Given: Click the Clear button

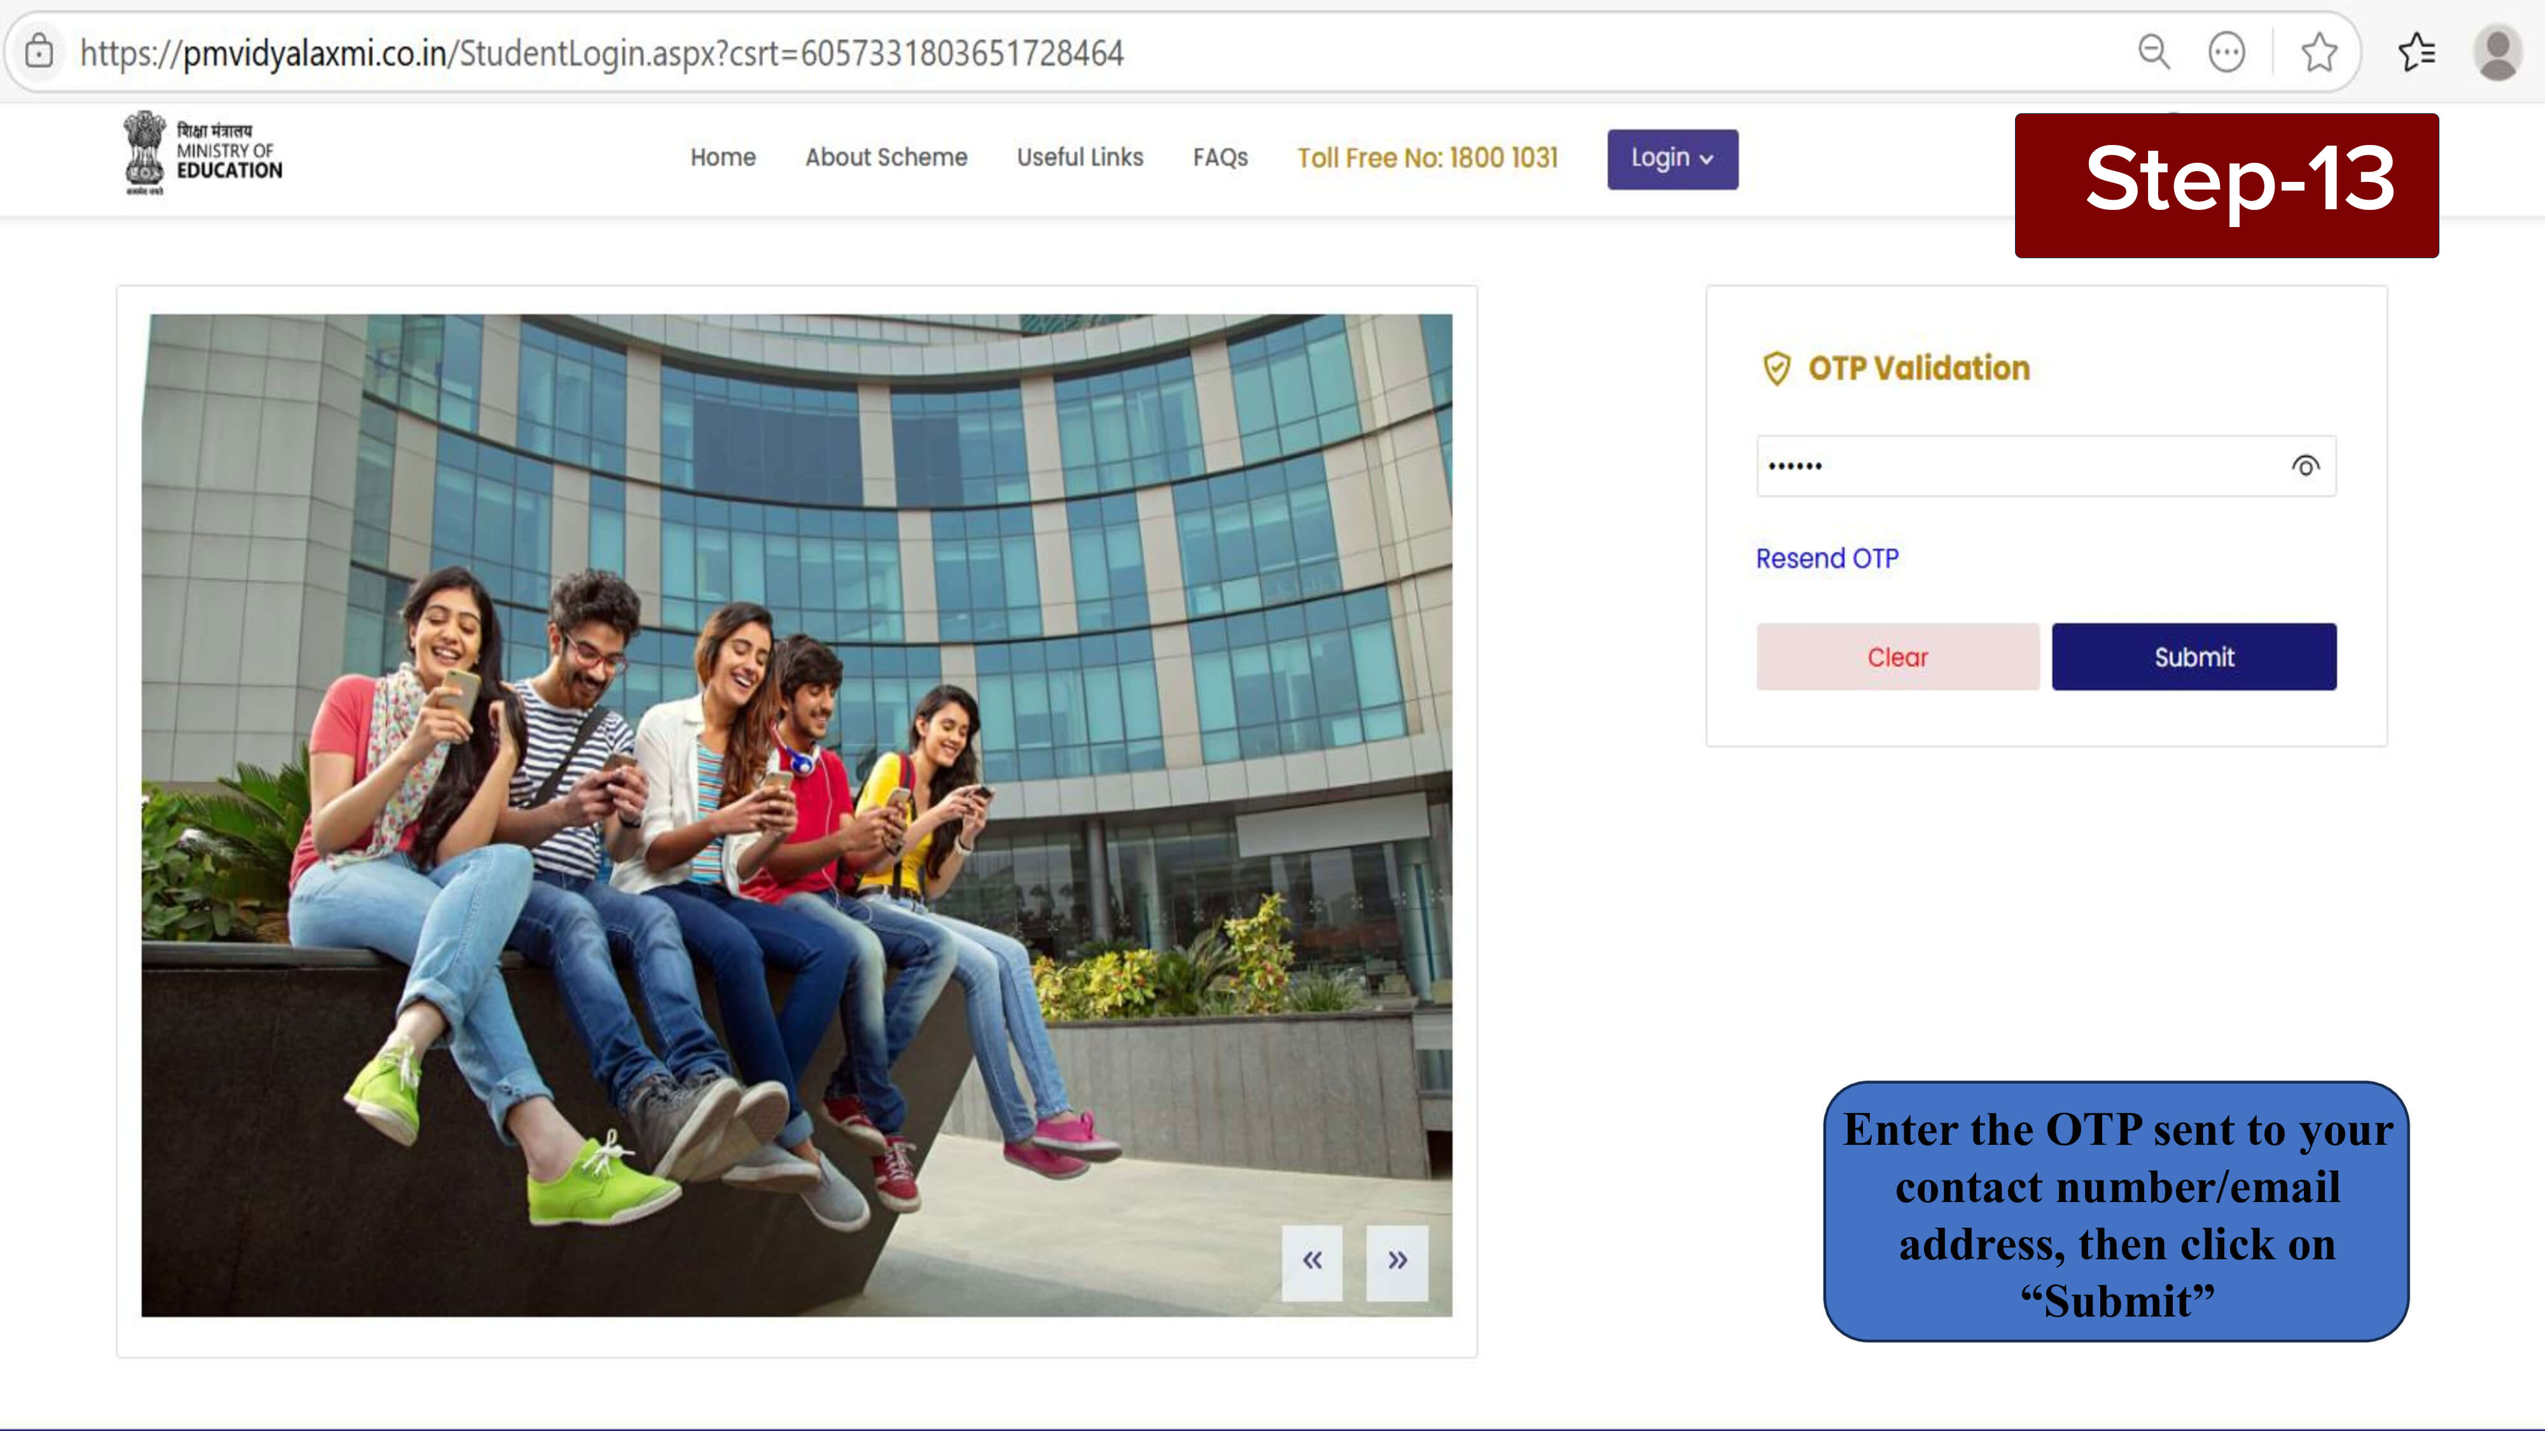Looking at the screenshot, I should pos(1897,657).
